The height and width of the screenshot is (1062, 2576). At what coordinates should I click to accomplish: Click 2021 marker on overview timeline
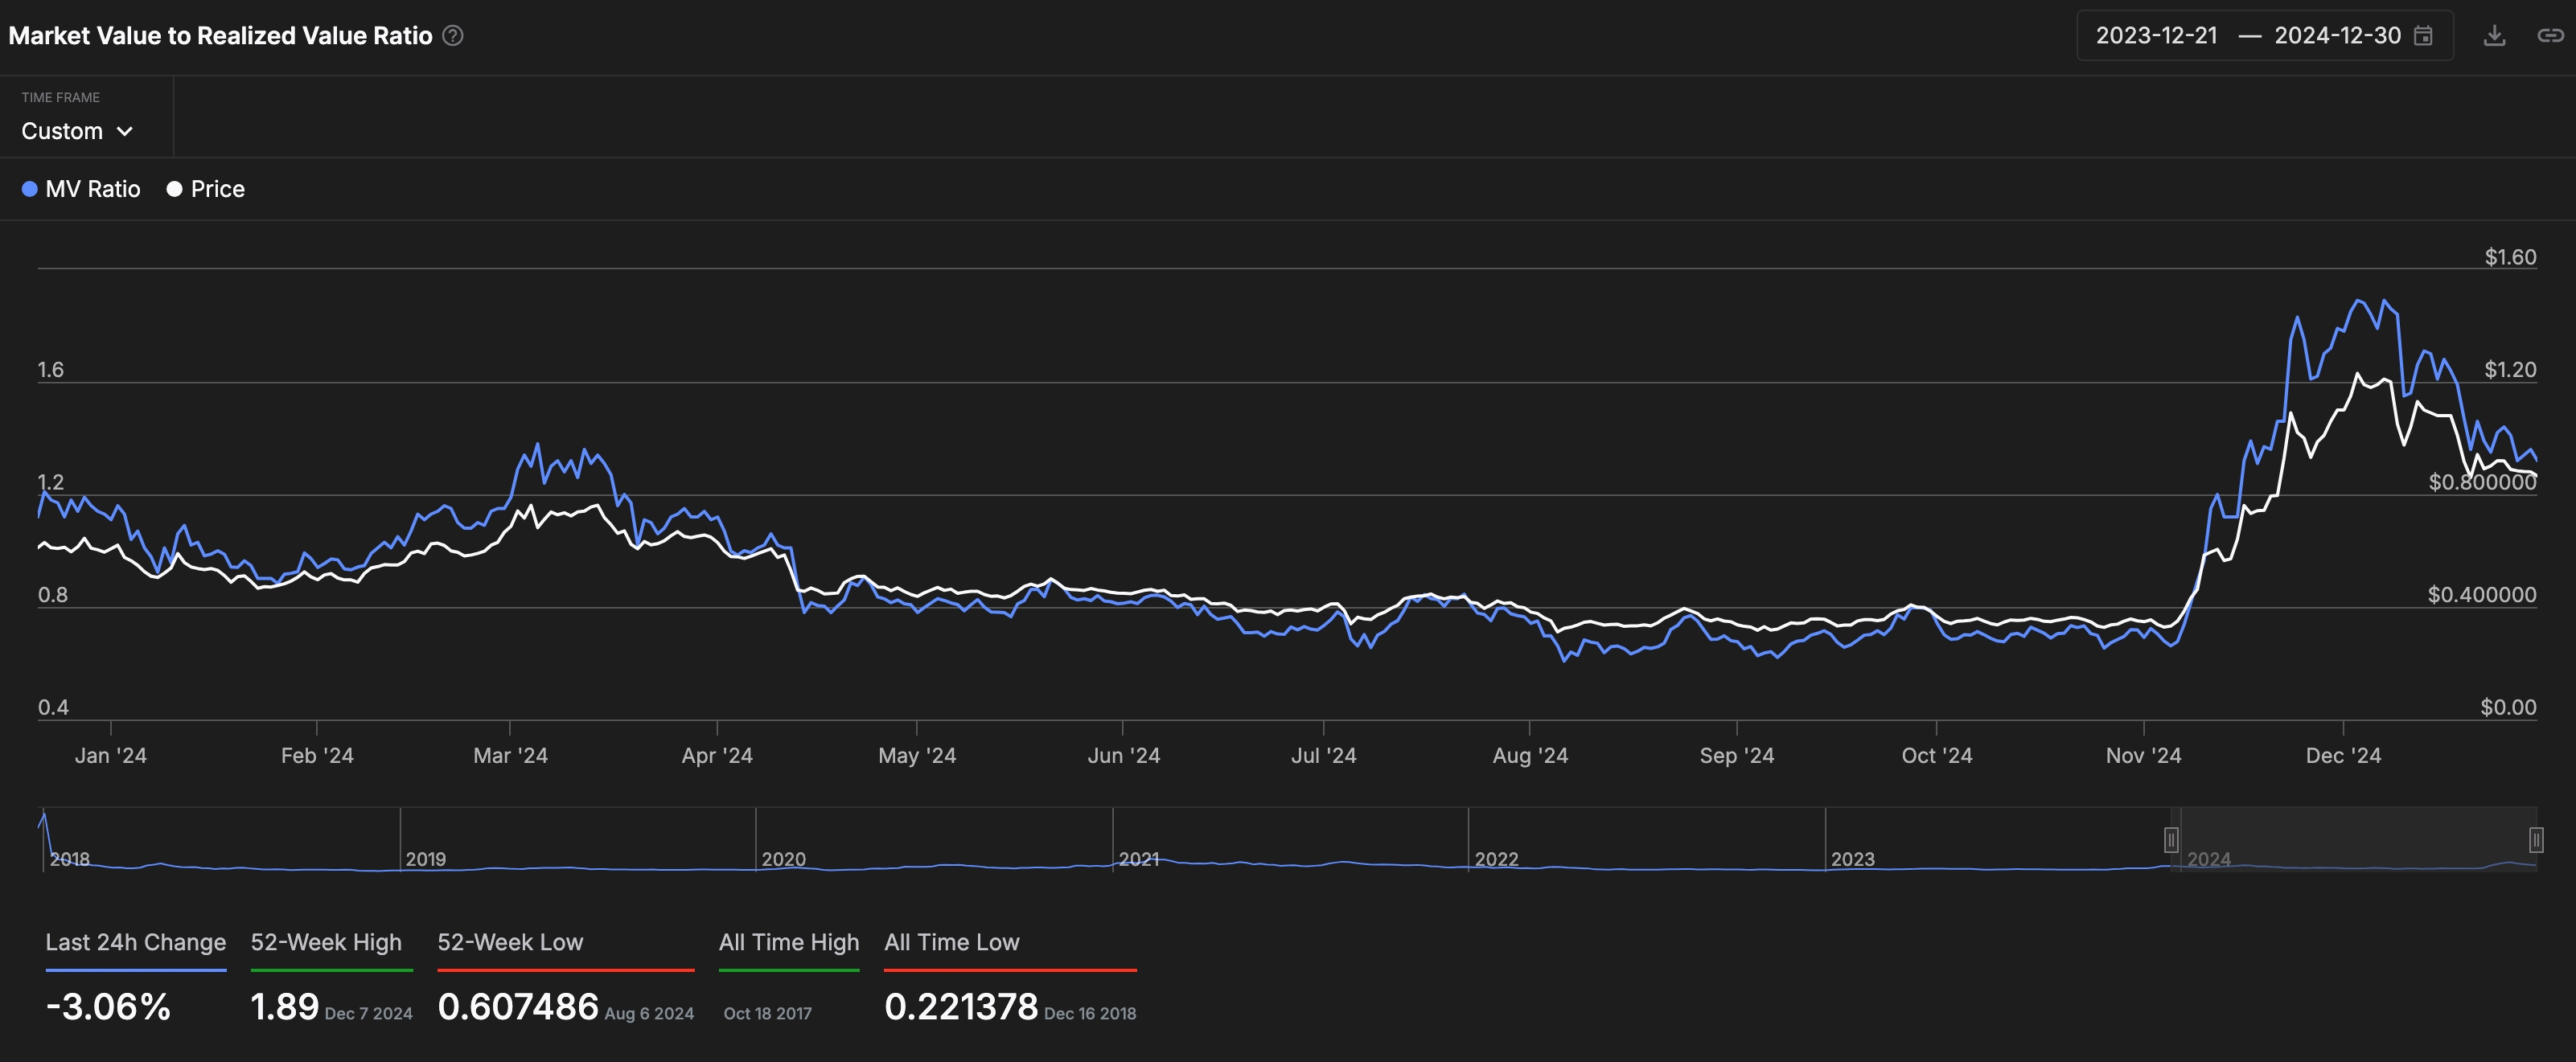click(x=1138, y=859)
